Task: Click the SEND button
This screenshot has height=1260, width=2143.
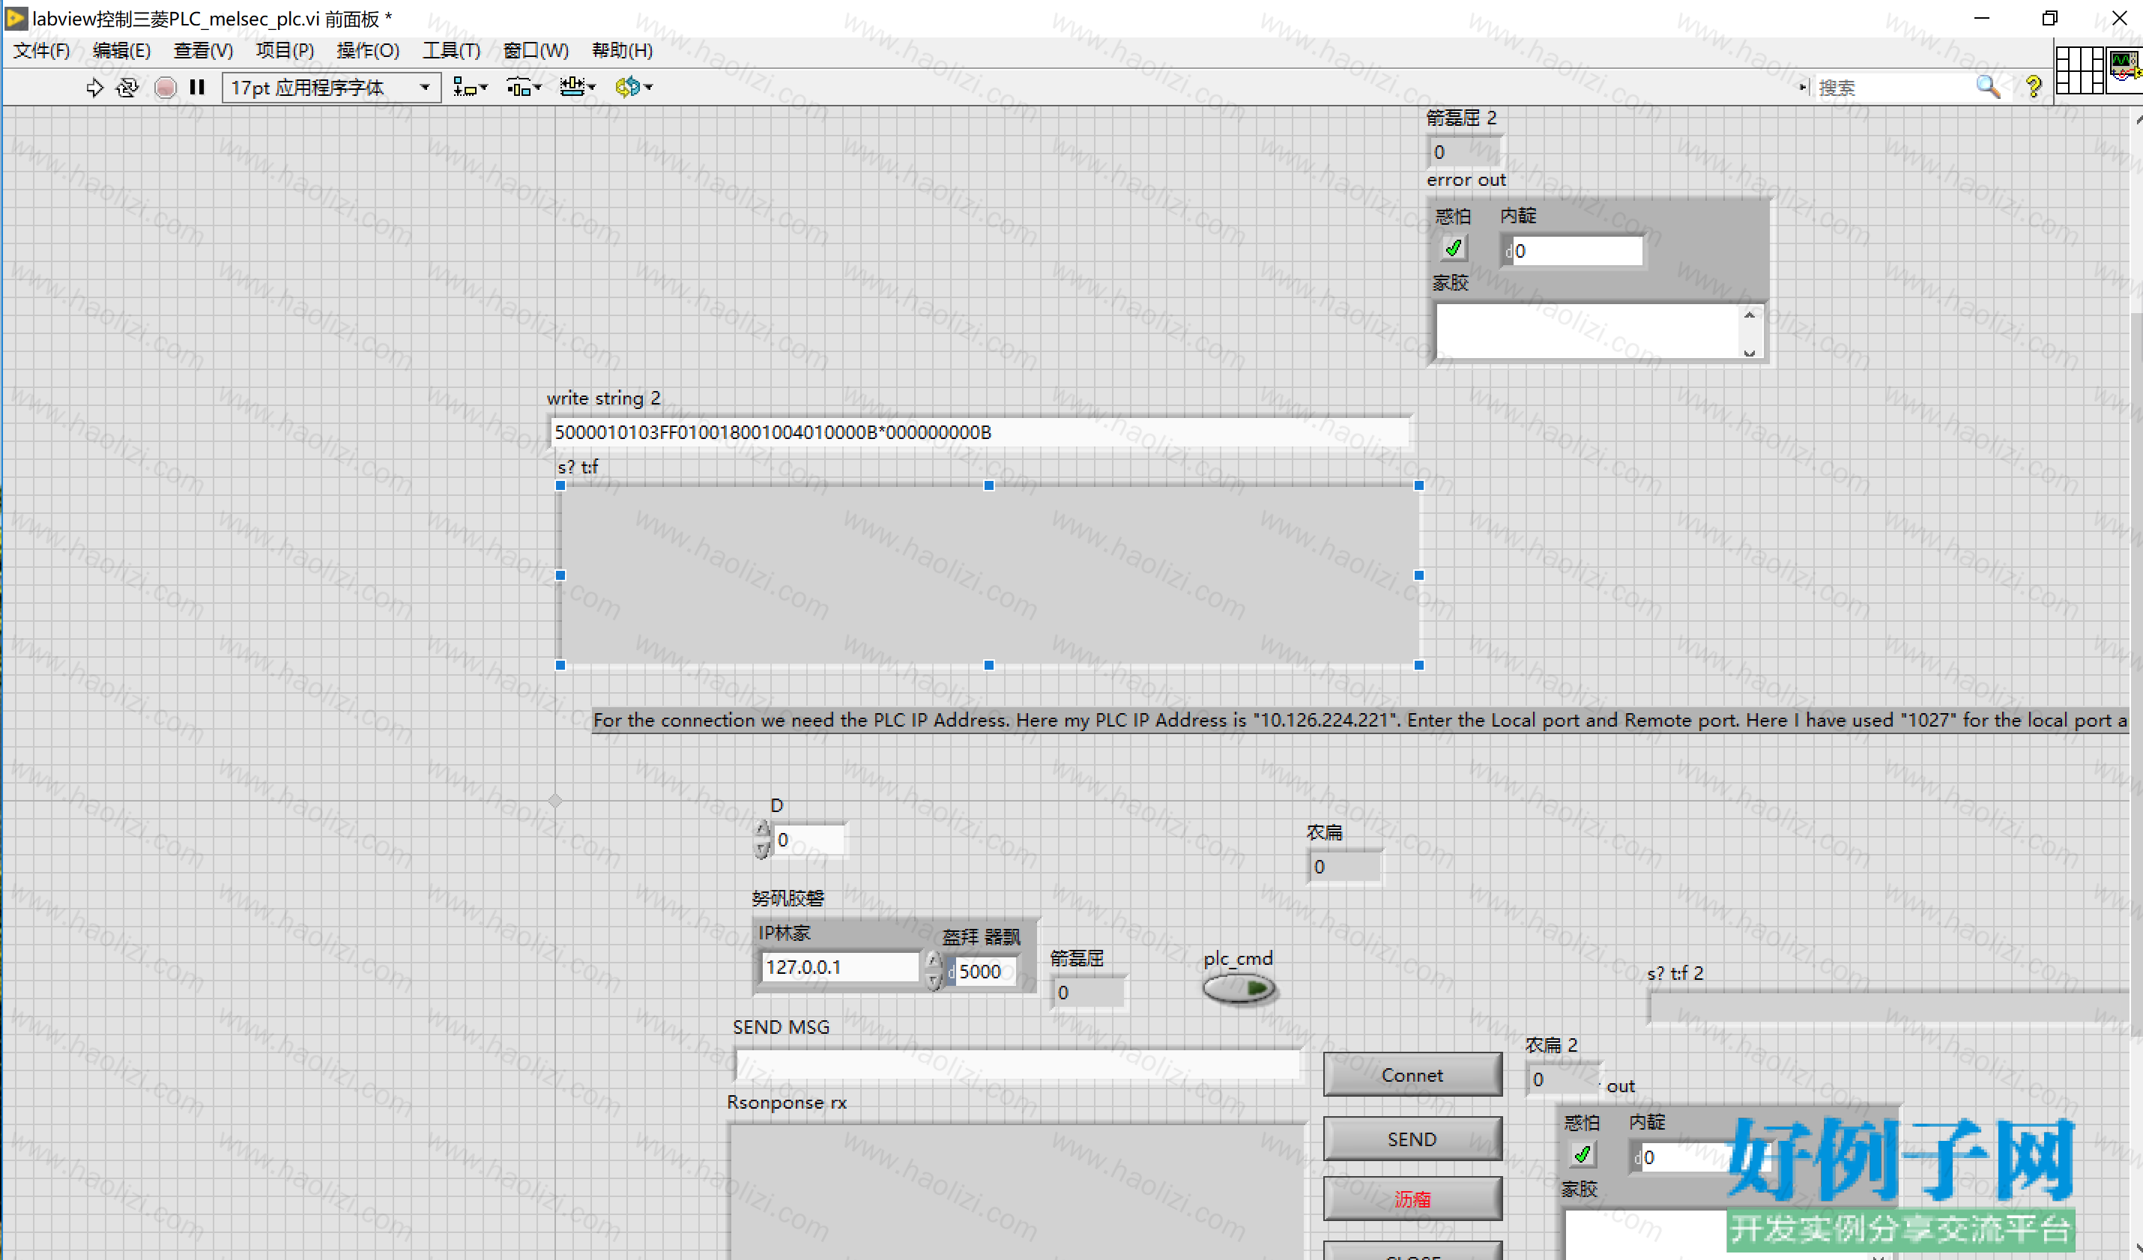Action: click(x=1412, y=1139)
